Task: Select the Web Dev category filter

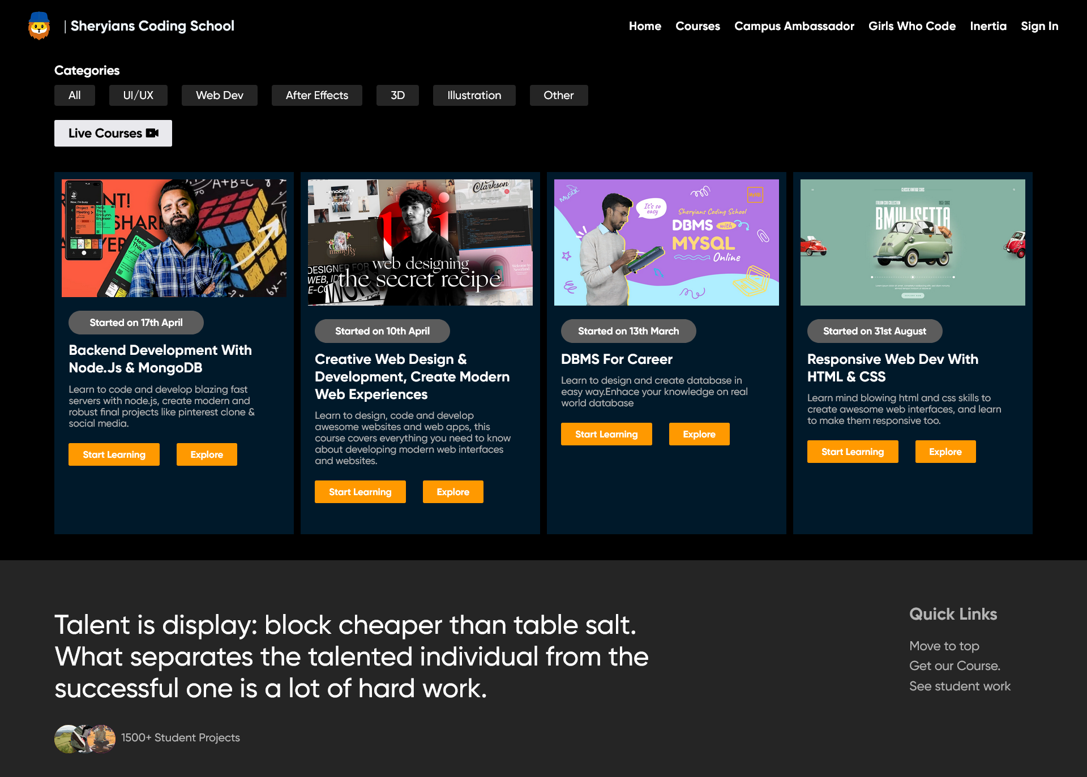Action: pos(219,95)
